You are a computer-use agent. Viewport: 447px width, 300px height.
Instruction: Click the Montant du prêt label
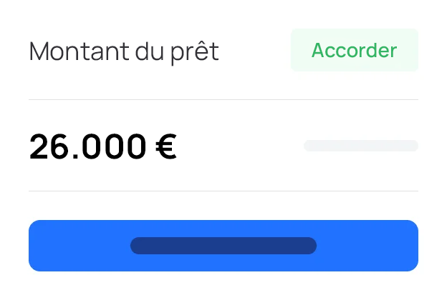(124, 51)
